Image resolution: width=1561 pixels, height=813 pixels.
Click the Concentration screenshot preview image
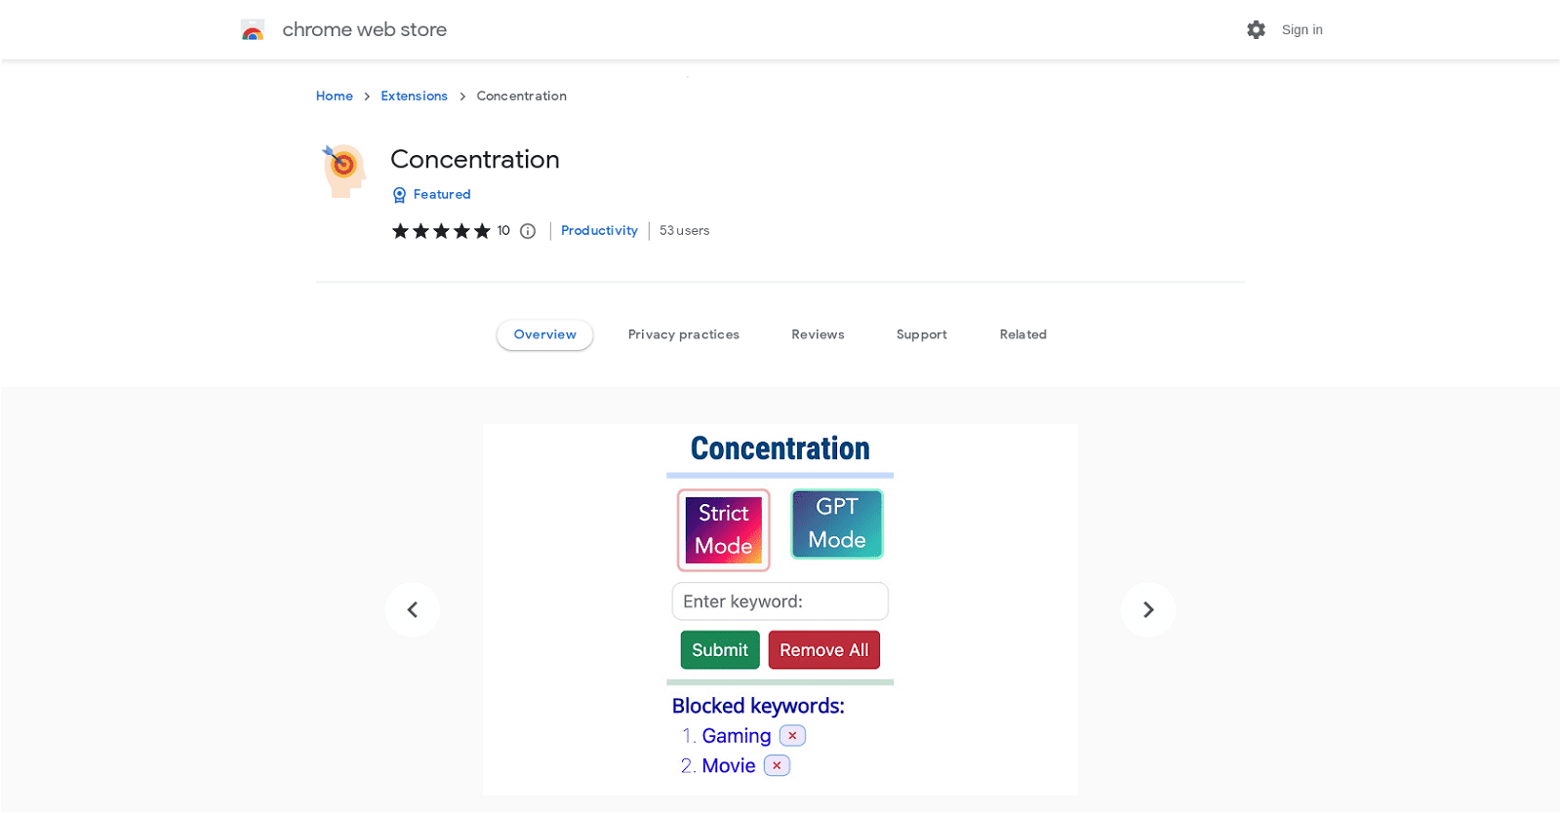click(x=780, y=609)
